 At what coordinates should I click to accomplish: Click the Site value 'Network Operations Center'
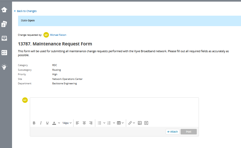click(x=67, y=79)
